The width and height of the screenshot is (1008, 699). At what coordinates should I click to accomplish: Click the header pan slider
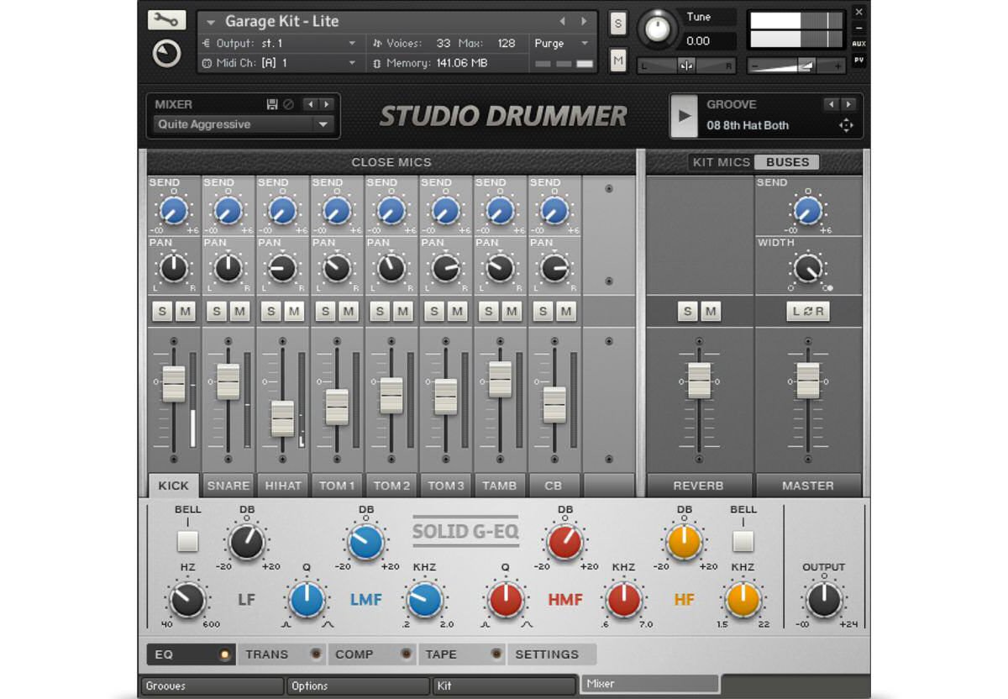click(x=686, y=66)
